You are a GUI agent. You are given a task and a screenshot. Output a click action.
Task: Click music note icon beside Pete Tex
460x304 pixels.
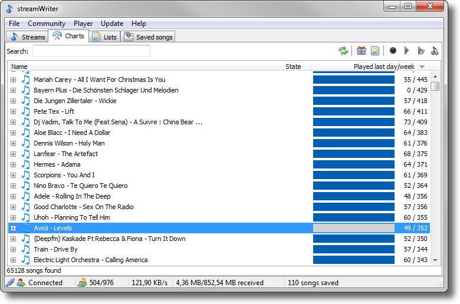[x=26, y=111]
